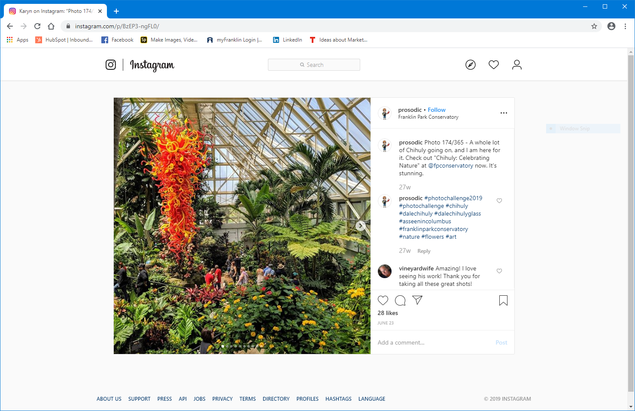Open vineyardwife's profile avatar
The height and width of the screenshot is (411, 635).
pyautogui.click(x=385, y=271)
